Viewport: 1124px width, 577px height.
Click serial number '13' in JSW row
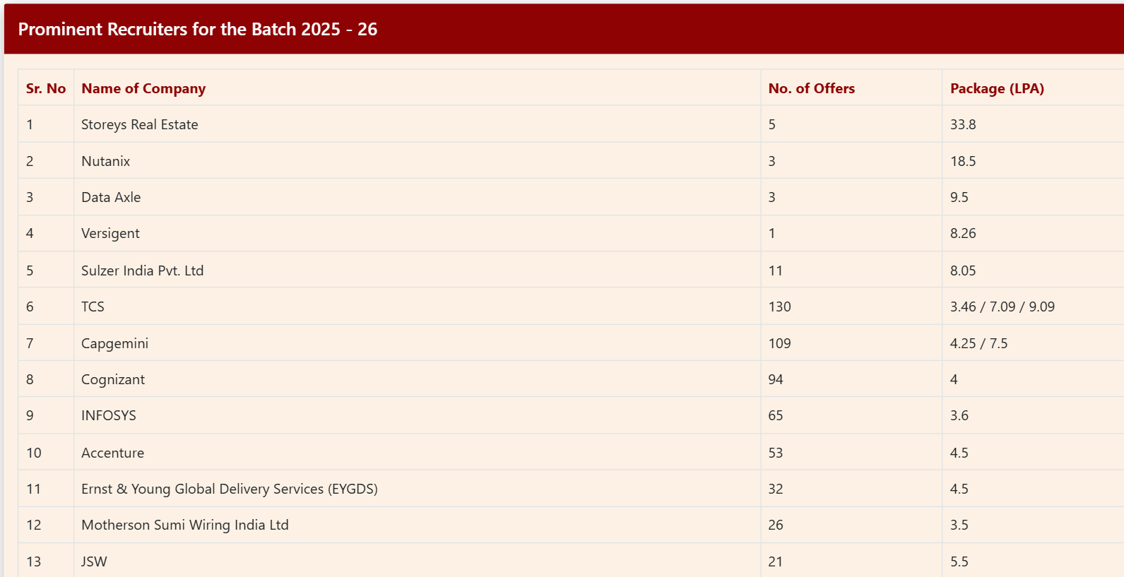(x=33, y=561)
